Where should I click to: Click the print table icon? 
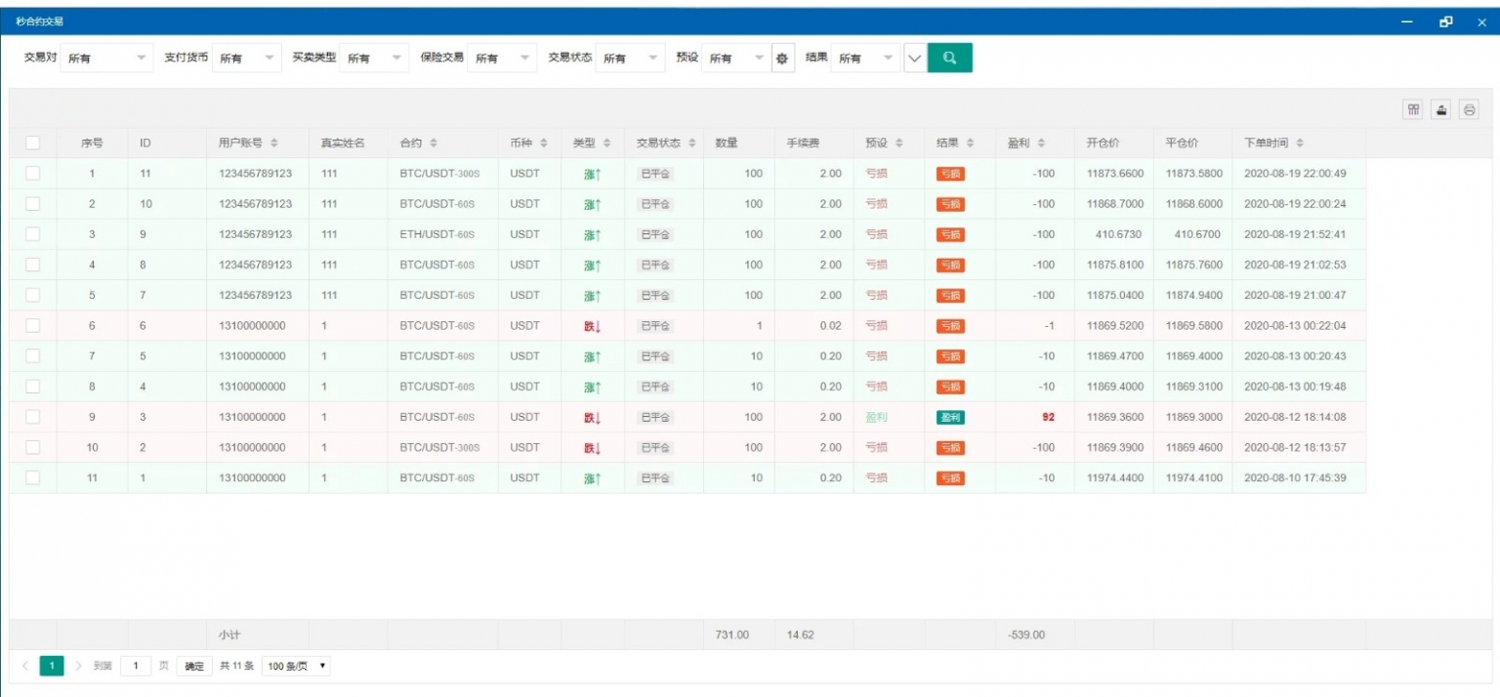point(1469,109)
